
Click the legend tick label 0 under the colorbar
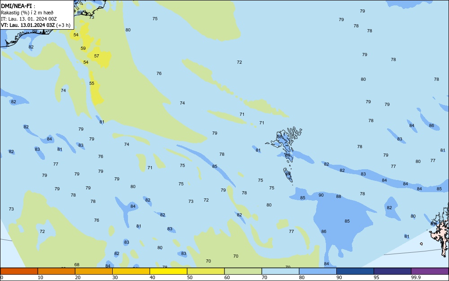[x=2, y=277]
